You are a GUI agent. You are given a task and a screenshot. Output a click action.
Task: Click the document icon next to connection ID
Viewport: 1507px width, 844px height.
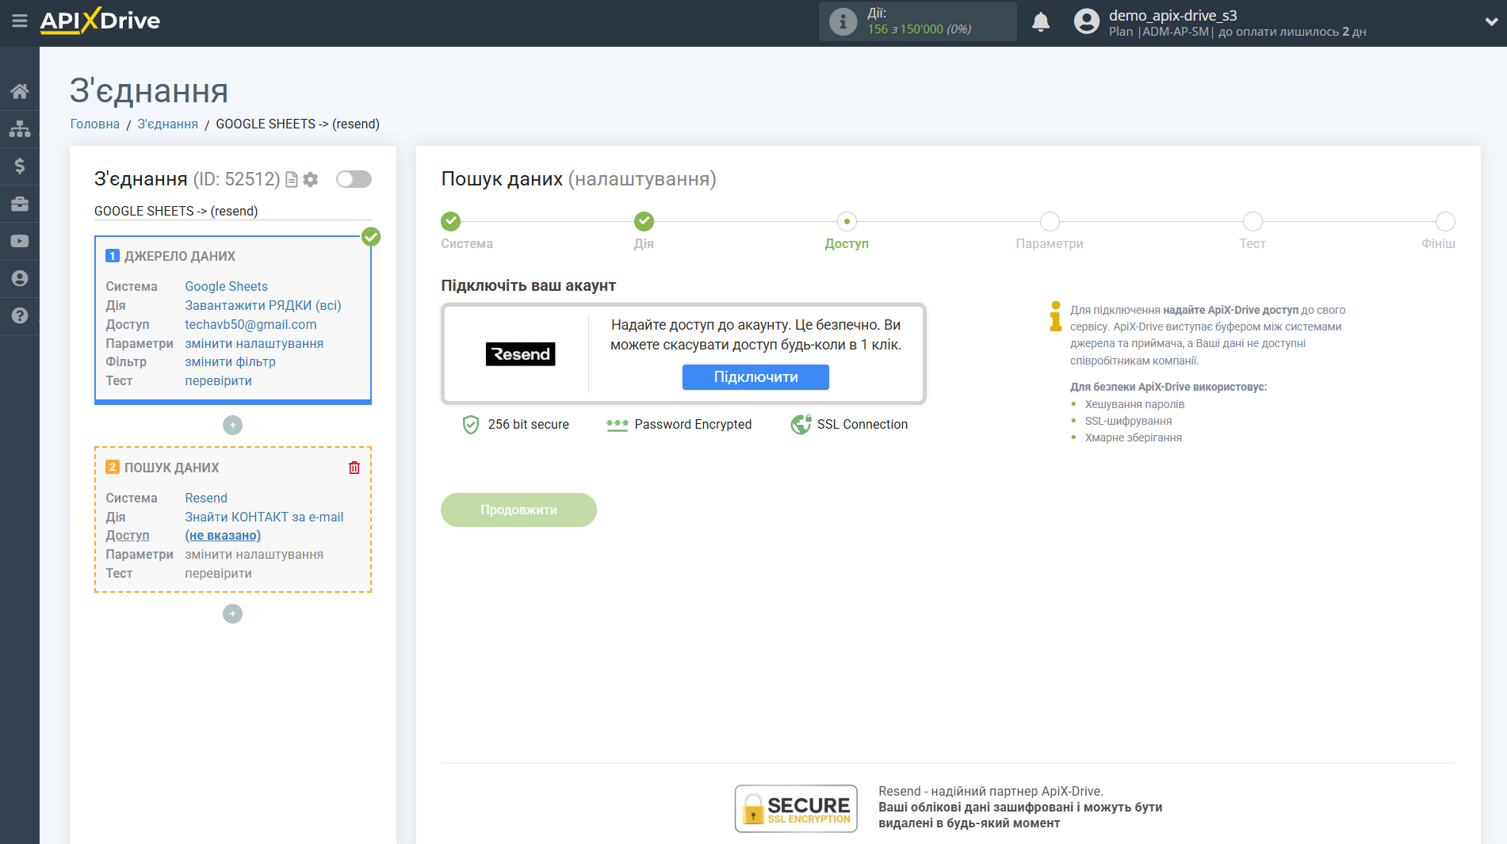tap(290, 179)
